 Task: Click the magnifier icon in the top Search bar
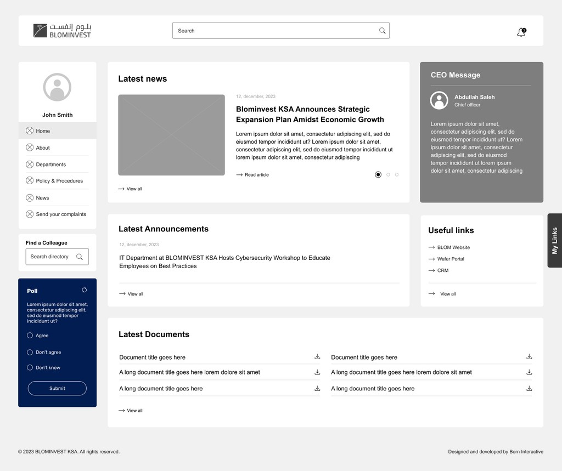382,31
